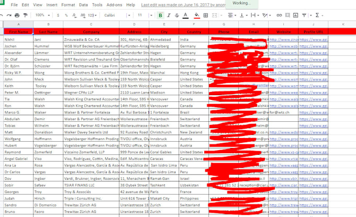Select cell 'Ahmedabad'
This screenshot has height=217, width=356.
(x=164, y=39)
